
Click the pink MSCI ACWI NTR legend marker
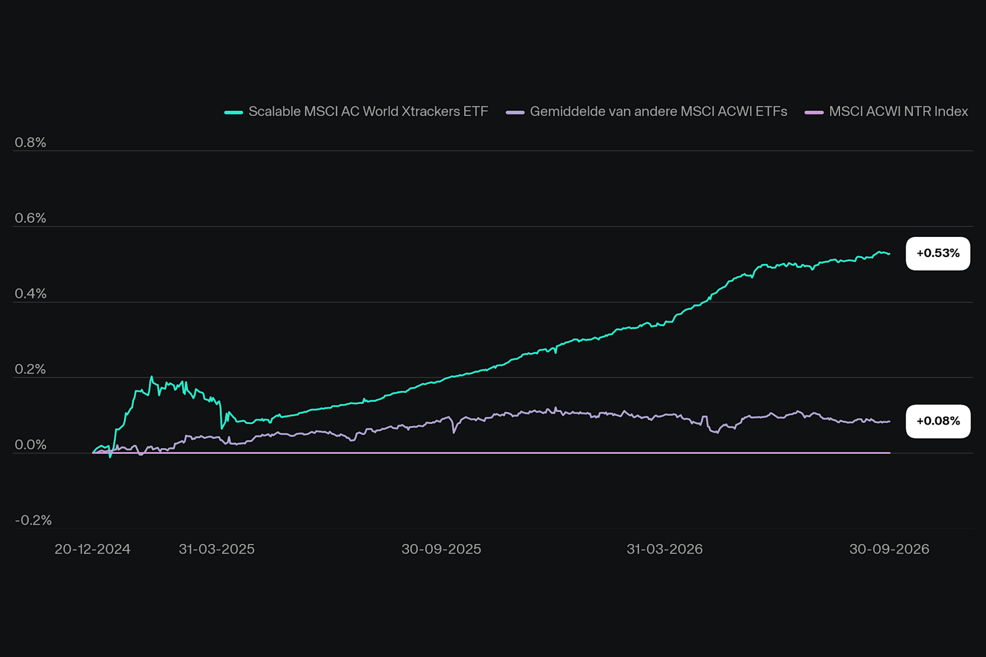coord(814,112)
